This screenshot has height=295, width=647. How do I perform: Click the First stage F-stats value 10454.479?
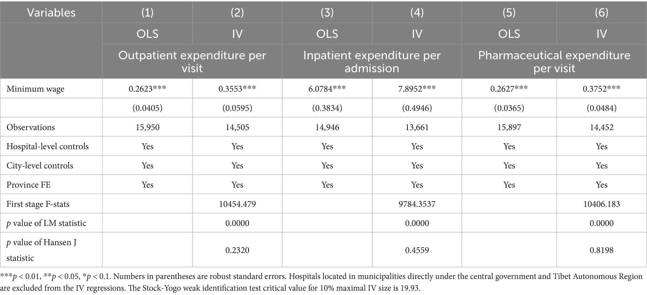[237, 204]
